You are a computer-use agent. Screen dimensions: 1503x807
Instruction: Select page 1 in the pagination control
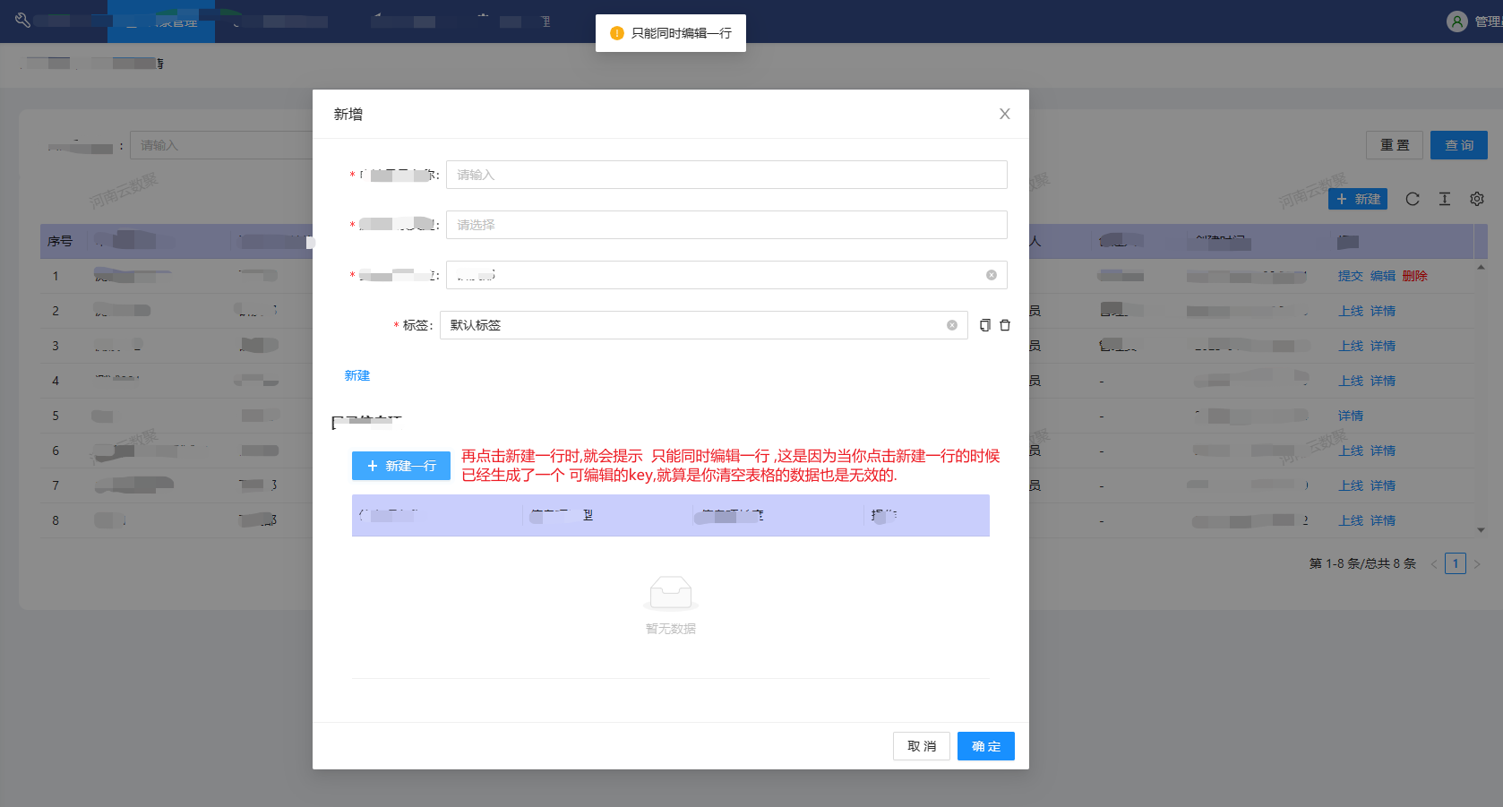point(1456,563)
